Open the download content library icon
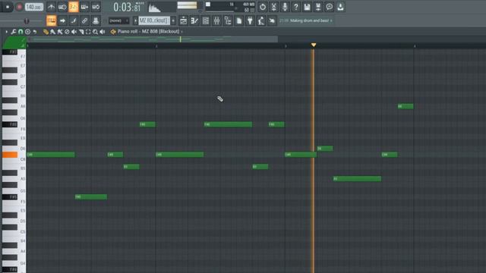 coord(340,7)
